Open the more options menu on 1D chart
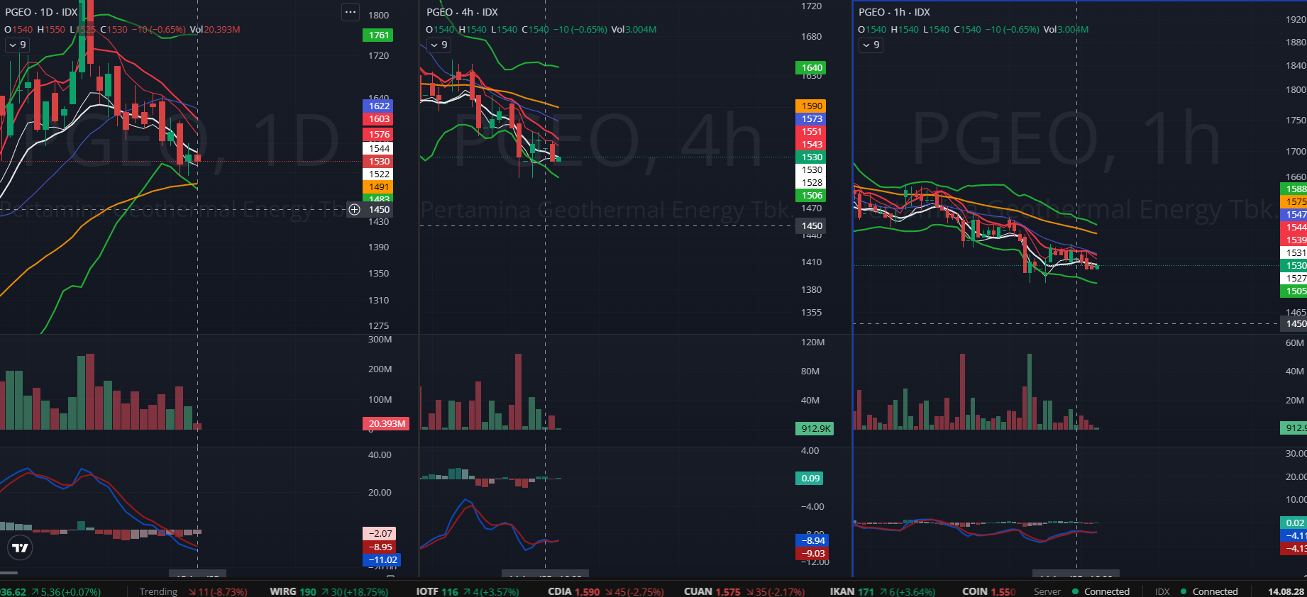The image size is (1307, 597). pos(350,12)
